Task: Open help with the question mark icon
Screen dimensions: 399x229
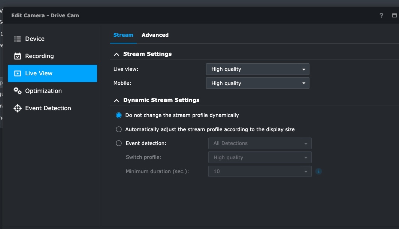Action: click(381, 15)
